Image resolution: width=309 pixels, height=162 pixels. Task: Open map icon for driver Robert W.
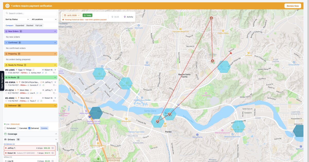pos(53,153)
